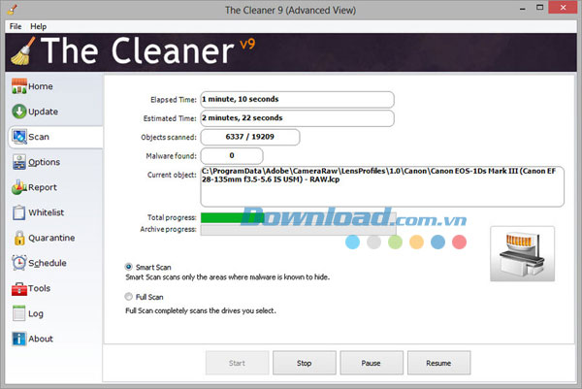582x389 pixels.
Task: Click the About label in sidebar
Action: click(x=41, y=339)
